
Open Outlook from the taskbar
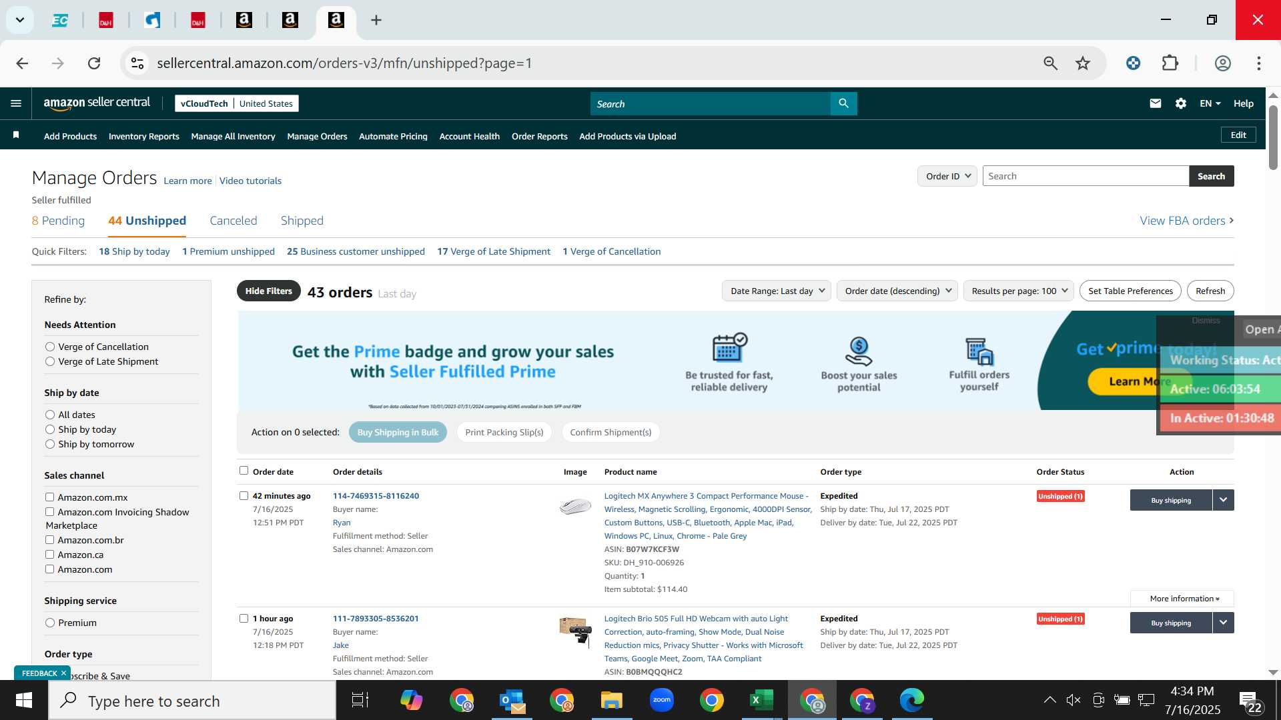click(512, 701)
